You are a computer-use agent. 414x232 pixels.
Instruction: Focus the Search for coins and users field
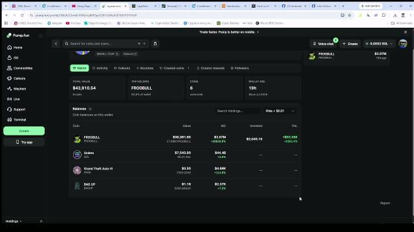(x=105, y=44)
